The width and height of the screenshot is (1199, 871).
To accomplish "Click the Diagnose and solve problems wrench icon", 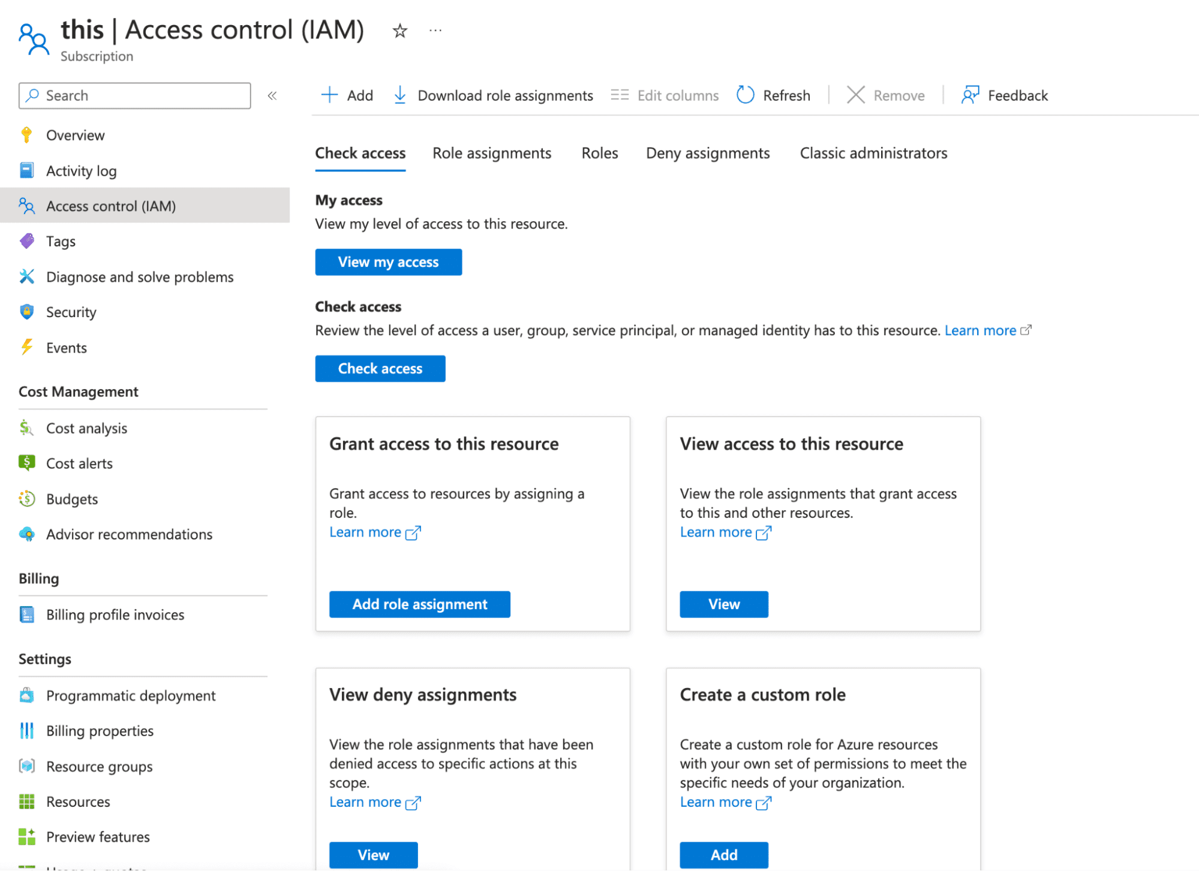I will tap(26, 276).
